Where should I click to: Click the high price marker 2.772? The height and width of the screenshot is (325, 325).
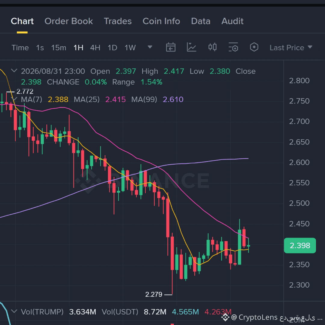[25, 91]
